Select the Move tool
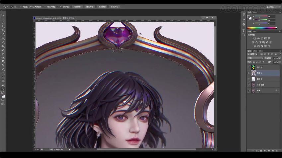282x158 pixels. coord(3,15)
